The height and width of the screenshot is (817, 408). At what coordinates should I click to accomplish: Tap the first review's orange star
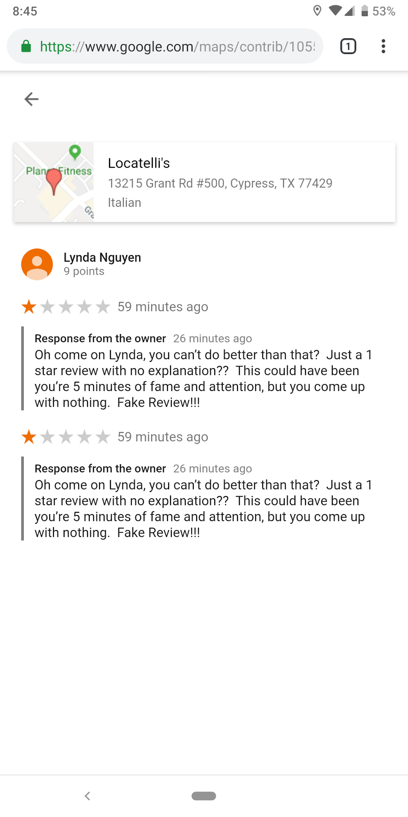(x=29, y=306)
